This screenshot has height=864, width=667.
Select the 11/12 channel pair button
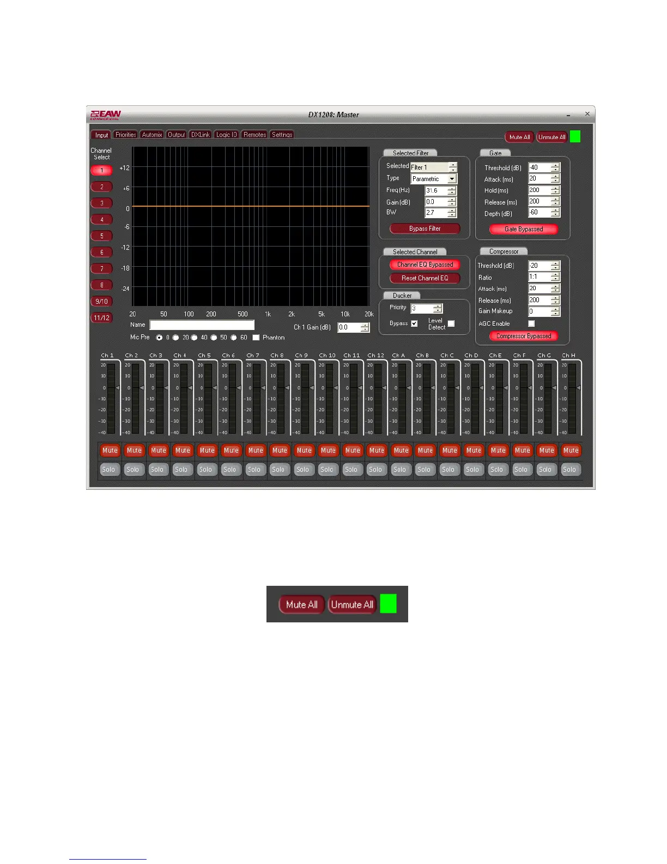(102, 317)
